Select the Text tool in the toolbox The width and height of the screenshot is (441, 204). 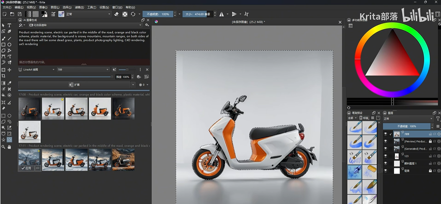pyautogui.click(x=10, y=25)
